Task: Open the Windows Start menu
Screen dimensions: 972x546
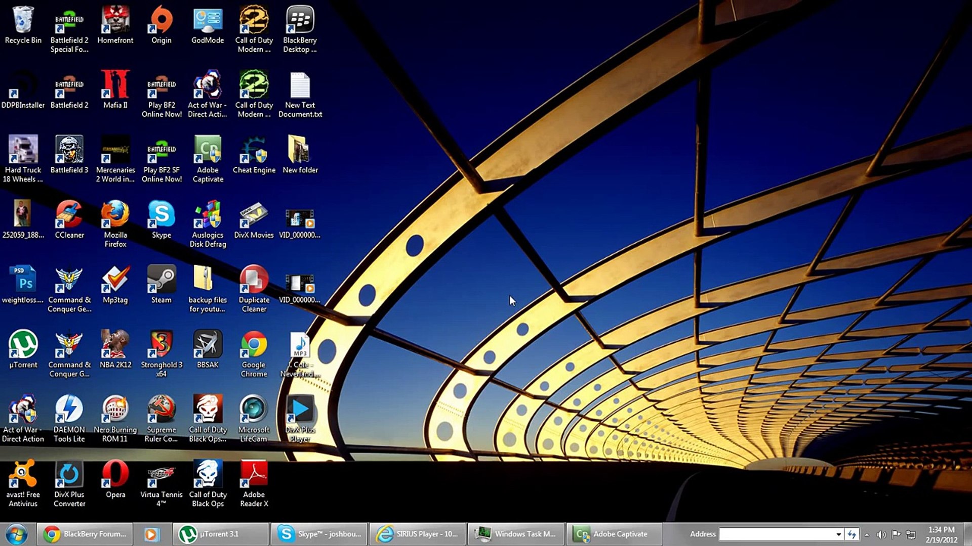Action: pyautogui.click(x=16, y=534)
